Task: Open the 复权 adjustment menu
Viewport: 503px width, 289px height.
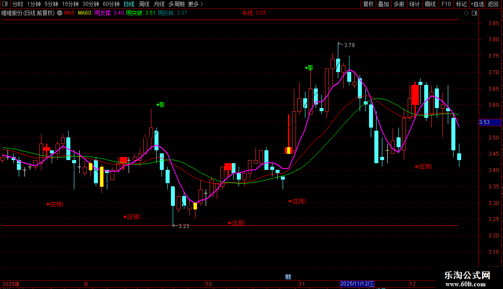Action: click(x=368, y=4)
